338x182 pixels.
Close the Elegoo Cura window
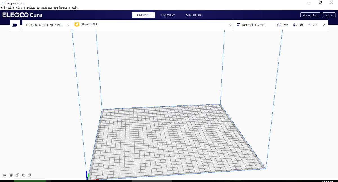(x=331, y=3)
